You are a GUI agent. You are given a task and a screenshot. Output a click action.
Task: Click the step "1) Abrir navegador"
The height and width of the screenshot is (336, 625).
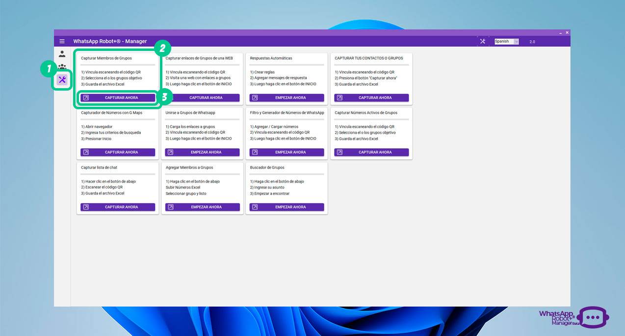(x=97, y=127)
